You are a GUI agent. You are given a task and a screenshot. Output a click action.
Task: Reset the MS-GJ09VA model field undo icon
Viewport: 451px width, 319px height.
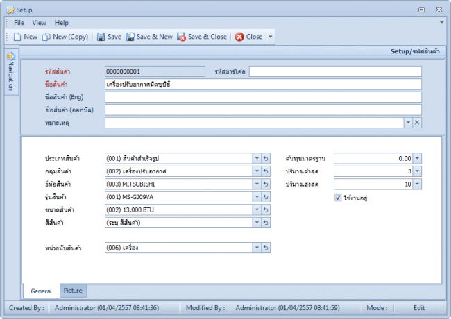(x=266, y=197)
